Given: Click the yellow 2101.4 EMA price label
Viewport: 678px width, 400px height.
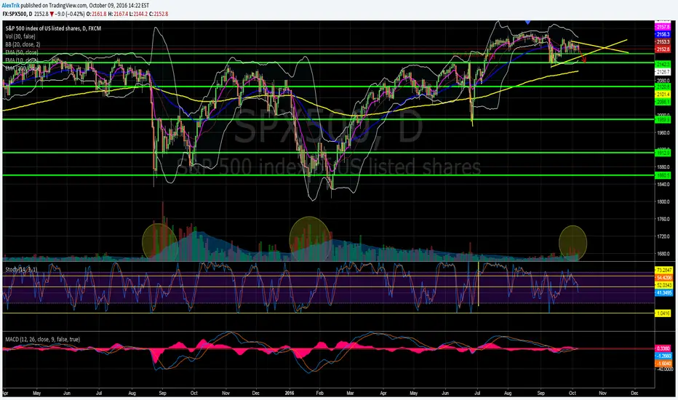Looking at the screenshot, I should tap(663, 95).
